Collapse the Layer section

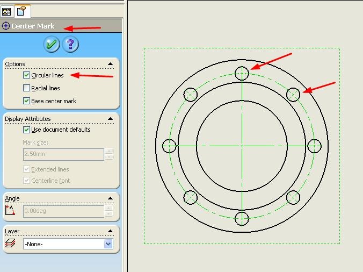pyautogui.click(x=111, y=231)
